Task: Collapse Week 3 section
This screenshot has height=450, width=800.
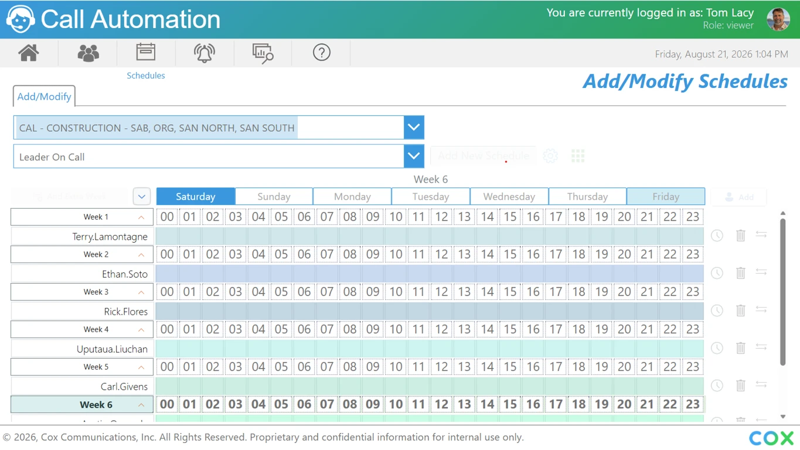Action: [141, 292]
